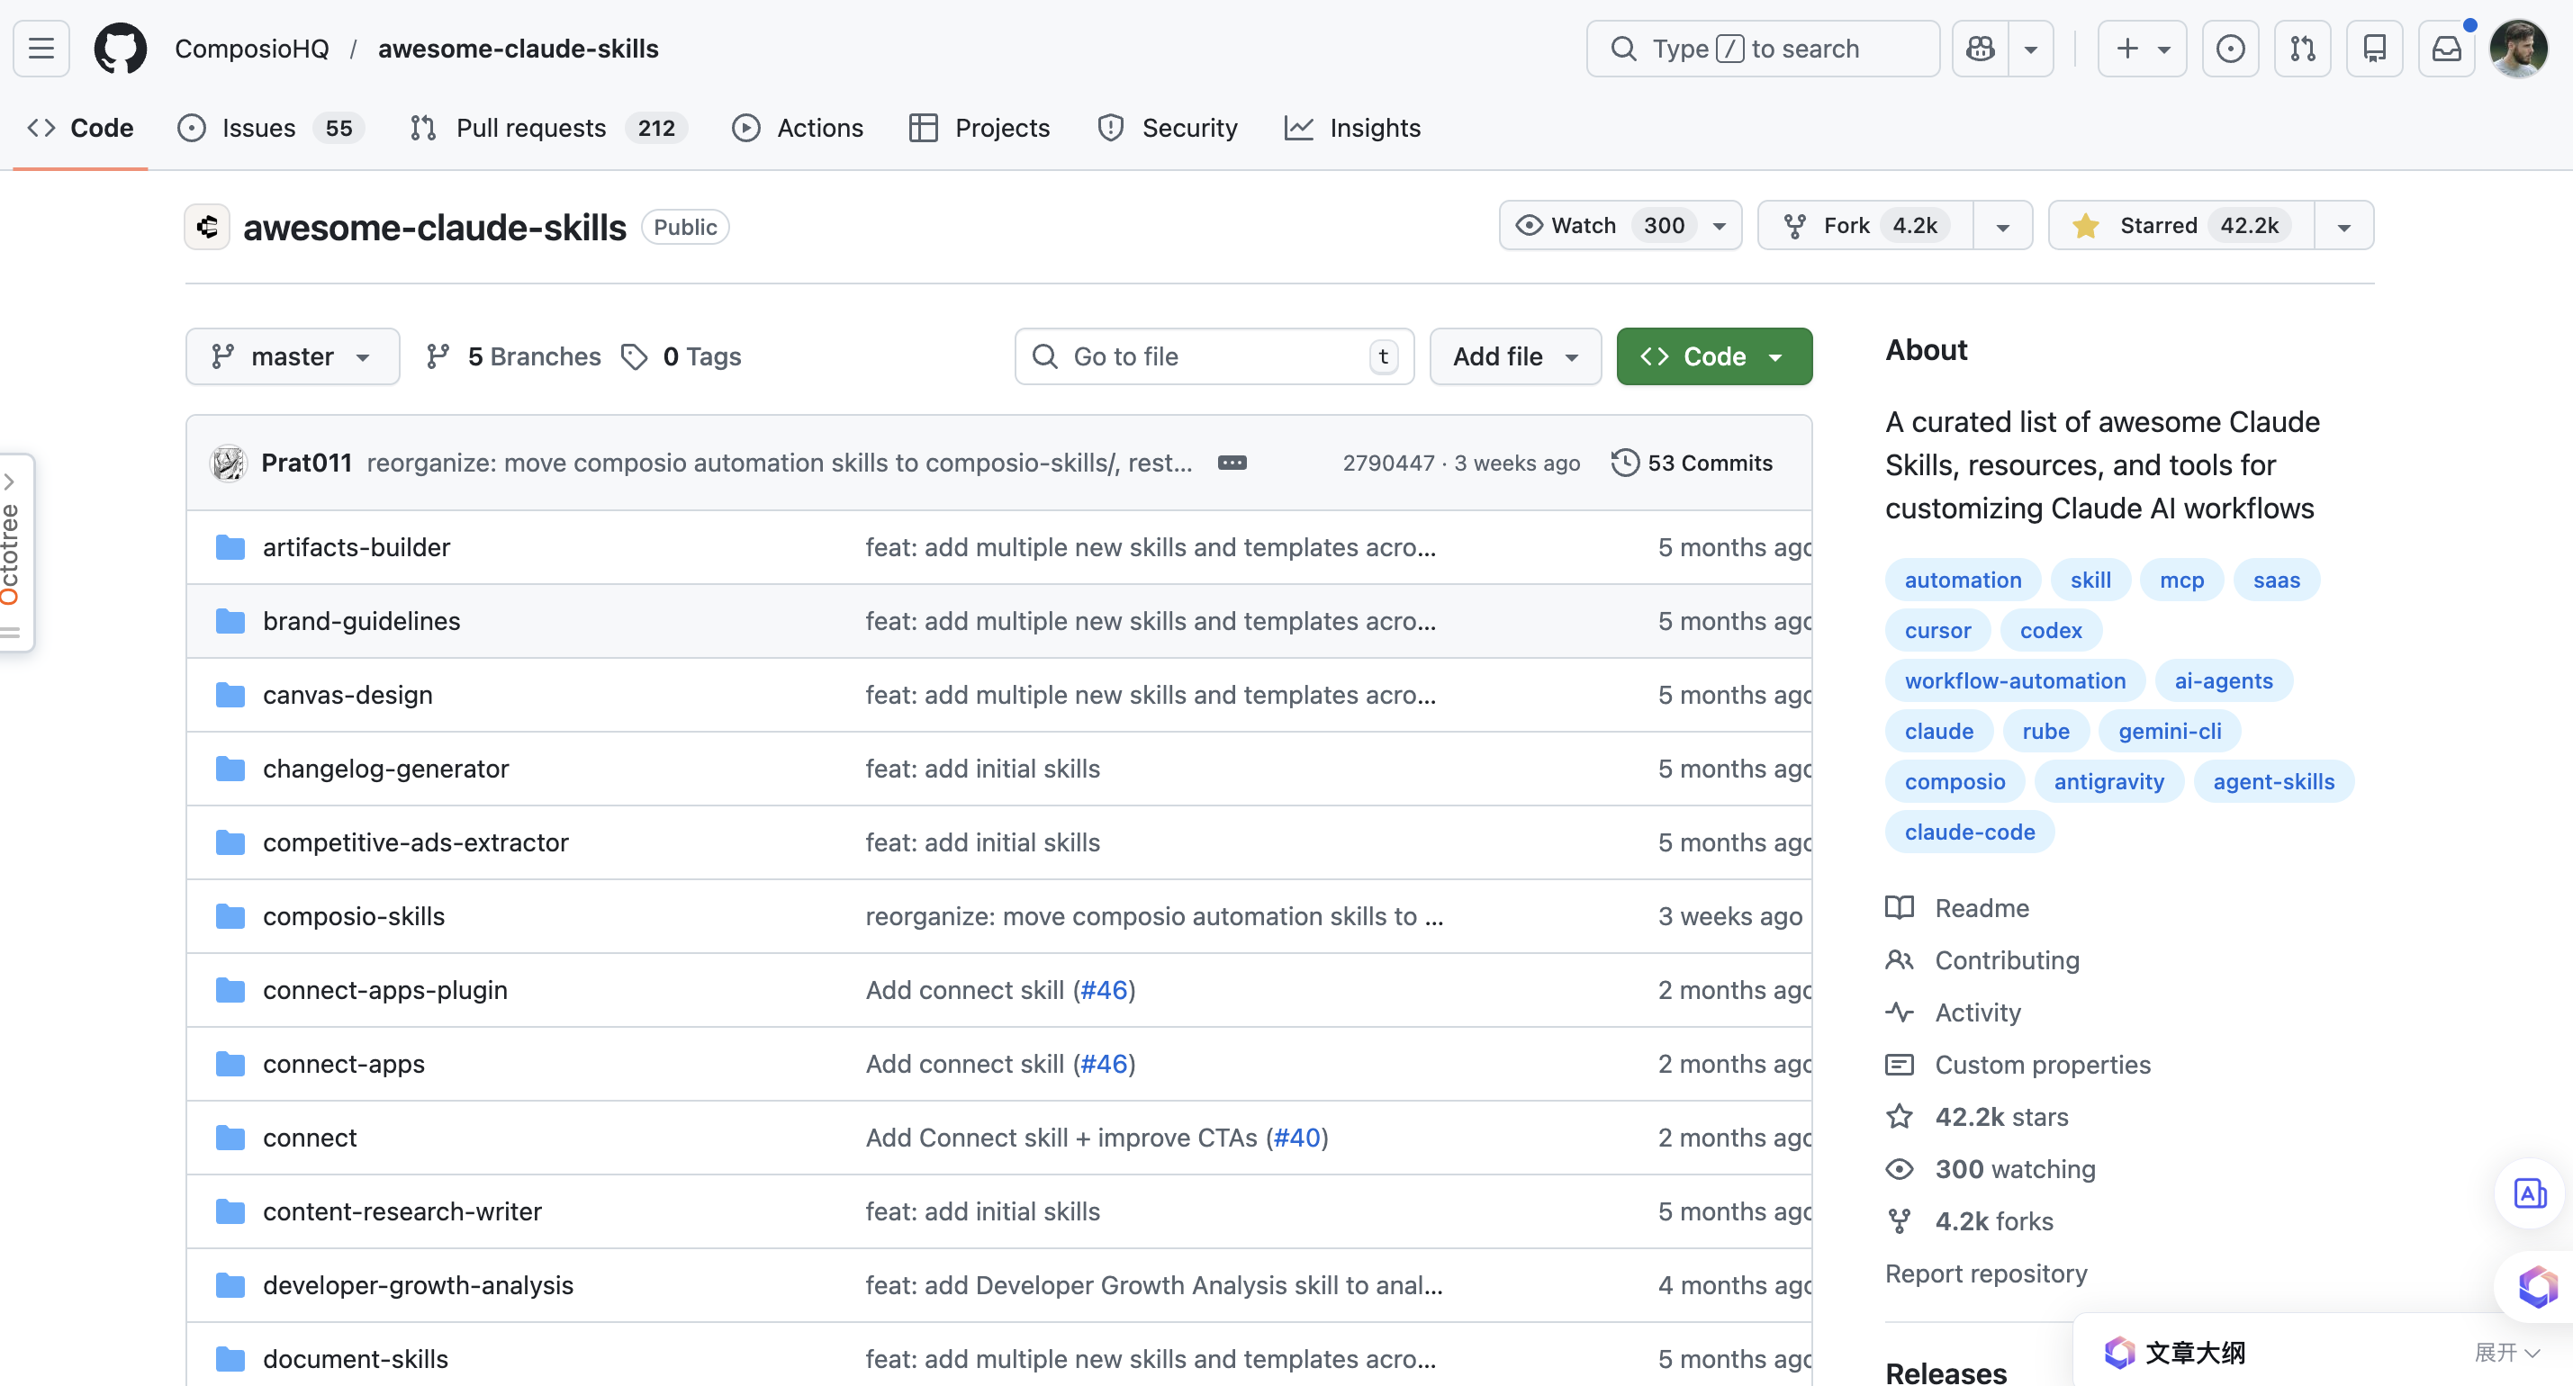Viewport: 2573px width, 1386px height.
Task: Click the 5 Branches link
Action: [x=514, y=356]
